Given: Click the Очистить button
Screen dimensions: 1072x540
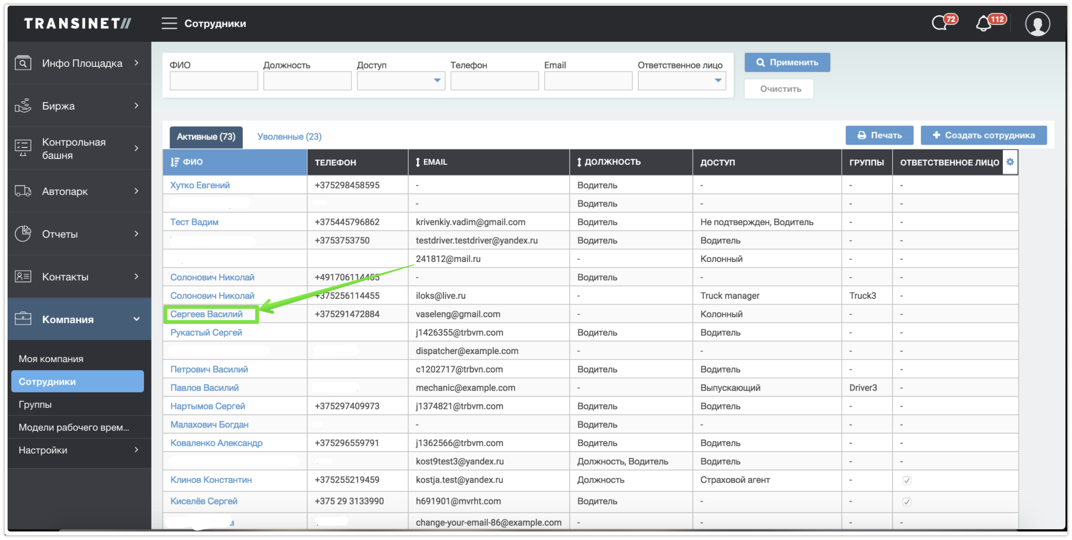Looking at the screenshot, I should click(779, 89).
